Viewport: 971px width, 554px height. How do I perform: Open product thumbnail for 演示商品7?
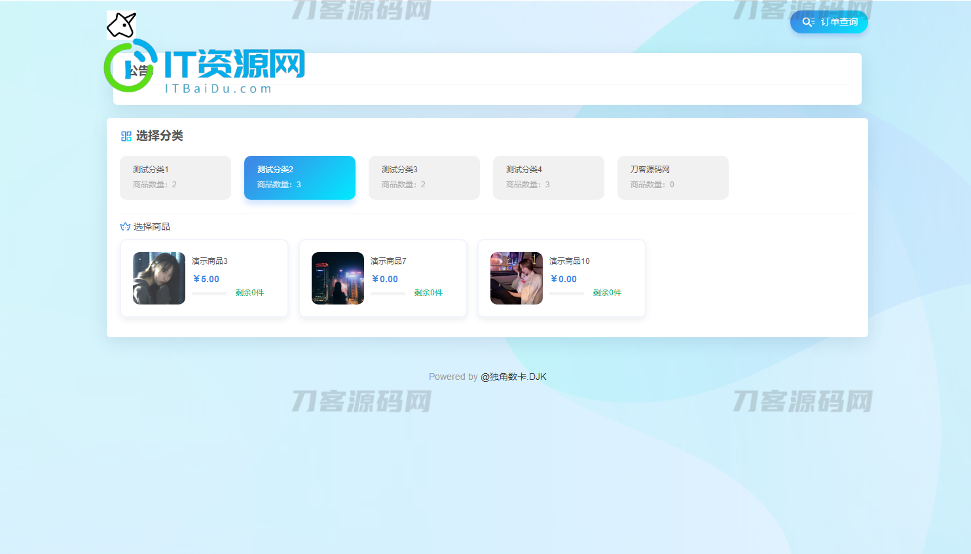[x=338, y=278]
